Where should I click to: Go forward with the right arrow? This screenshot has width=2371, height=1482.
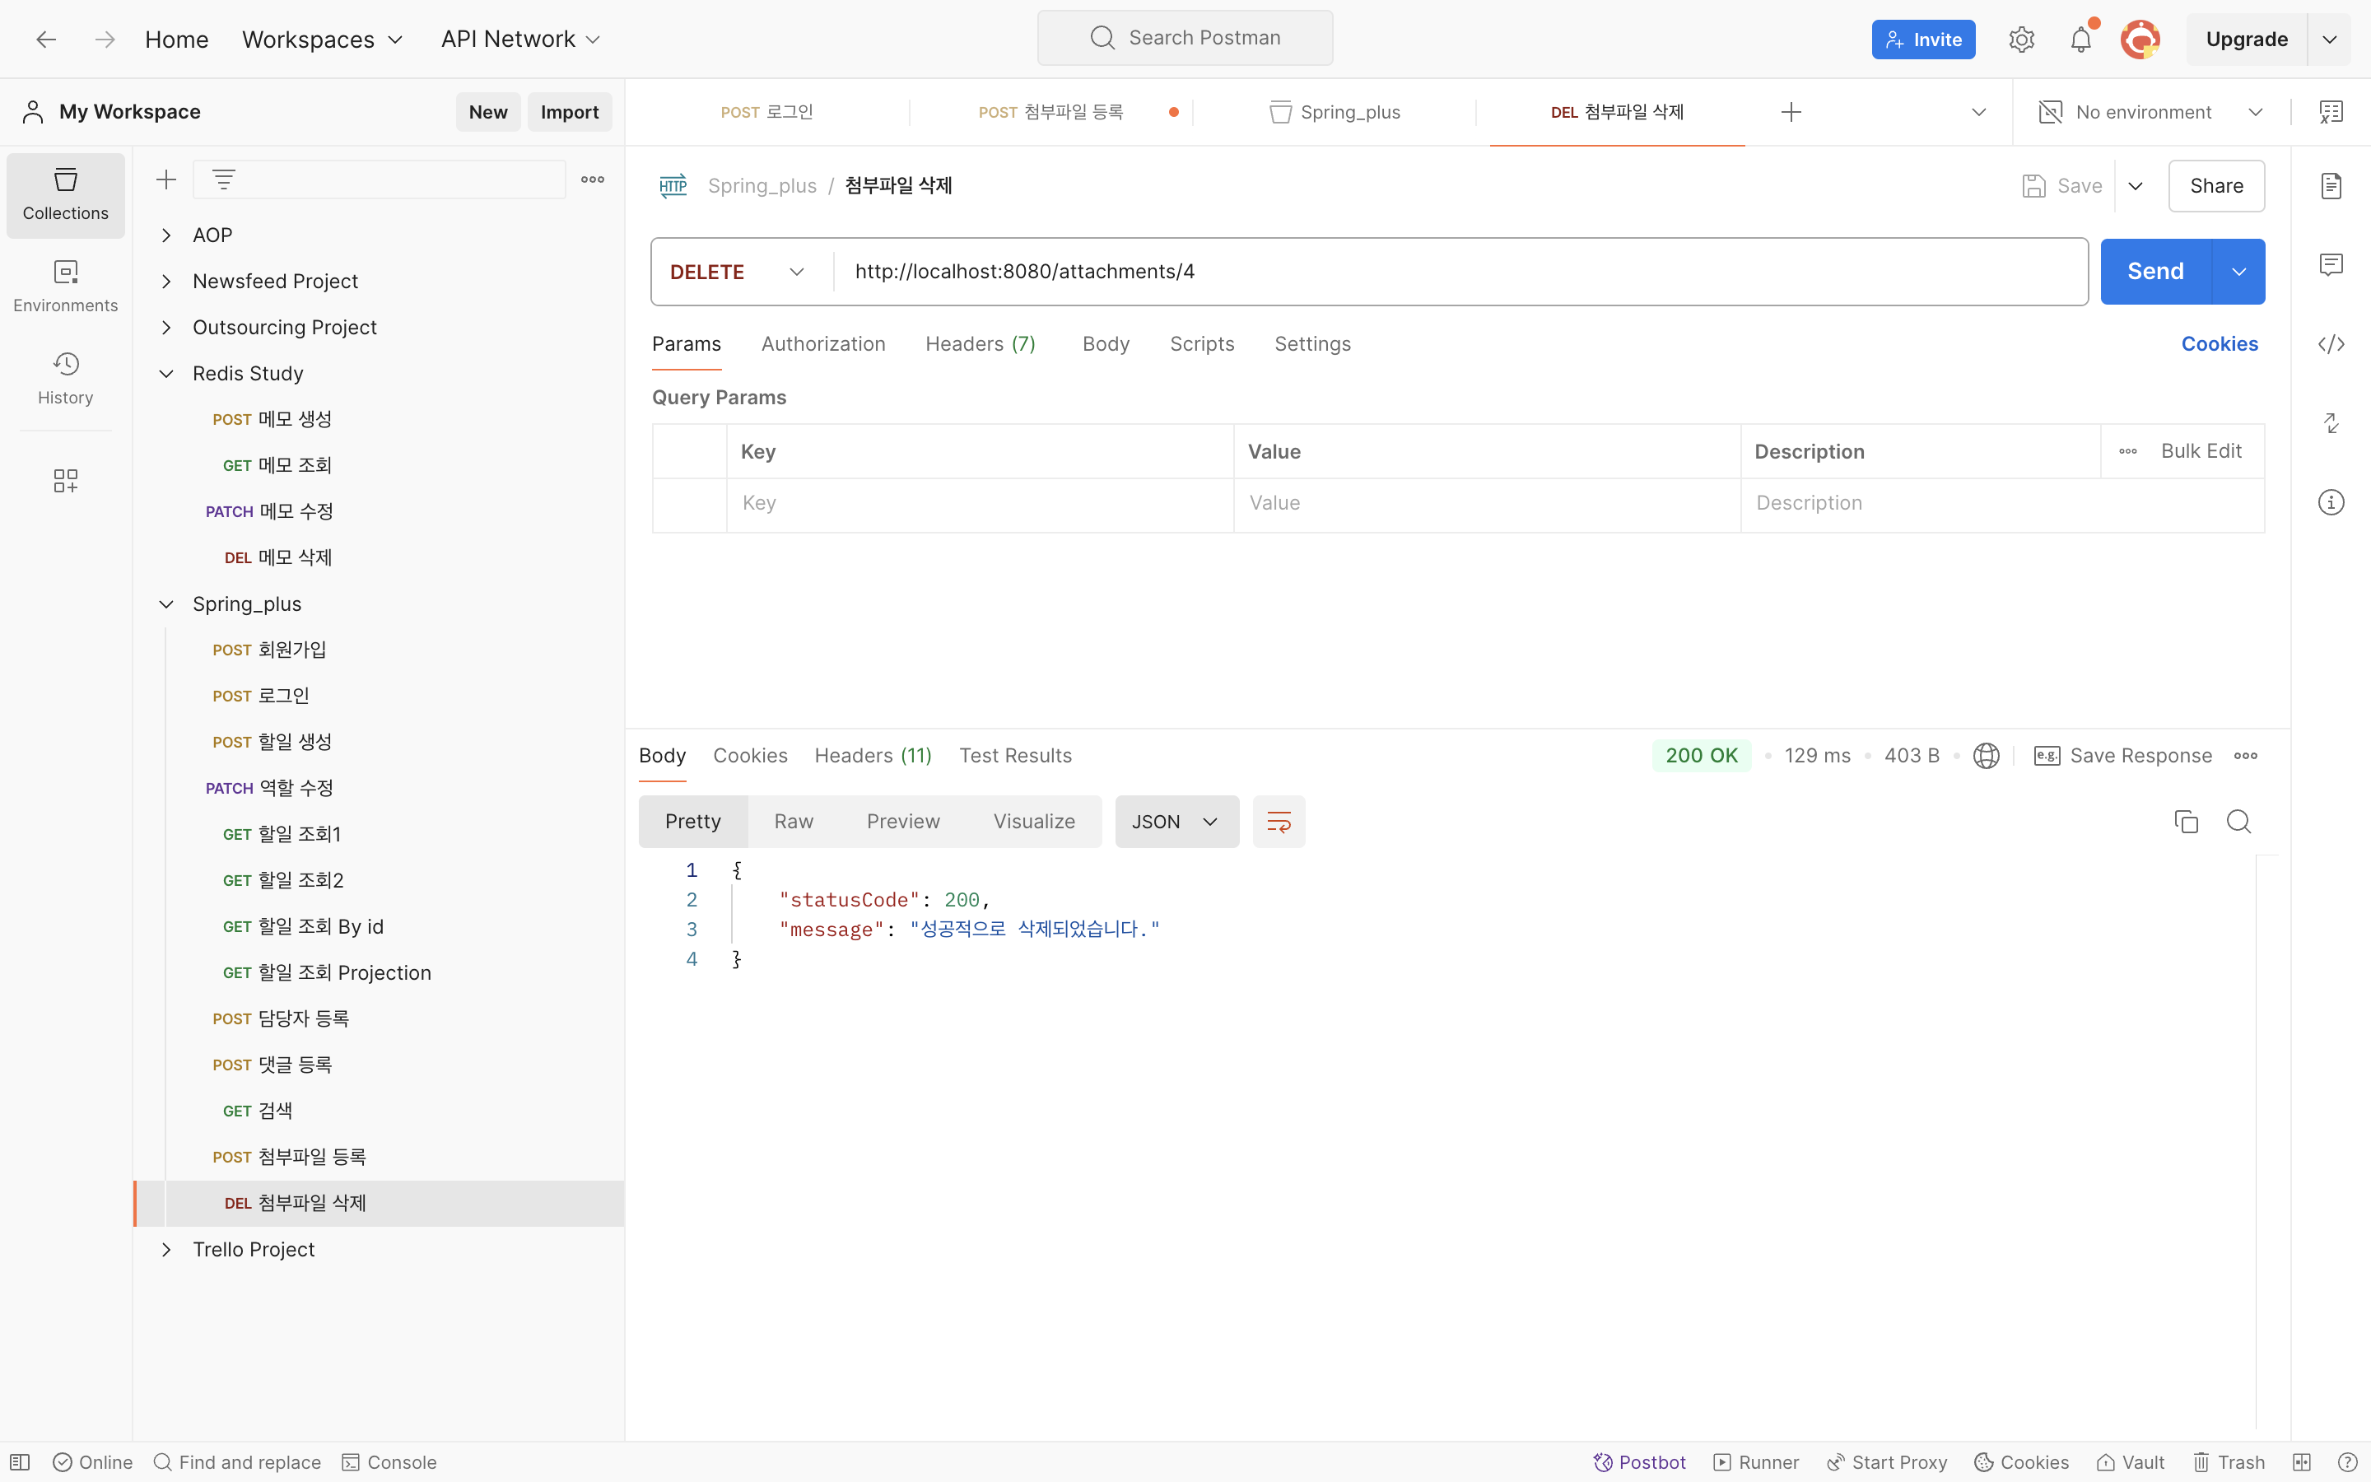pos(105,40)
